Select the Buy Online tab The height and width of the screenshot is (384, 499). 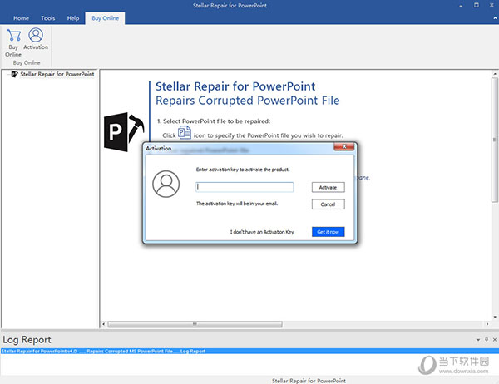tap(105, 18)
